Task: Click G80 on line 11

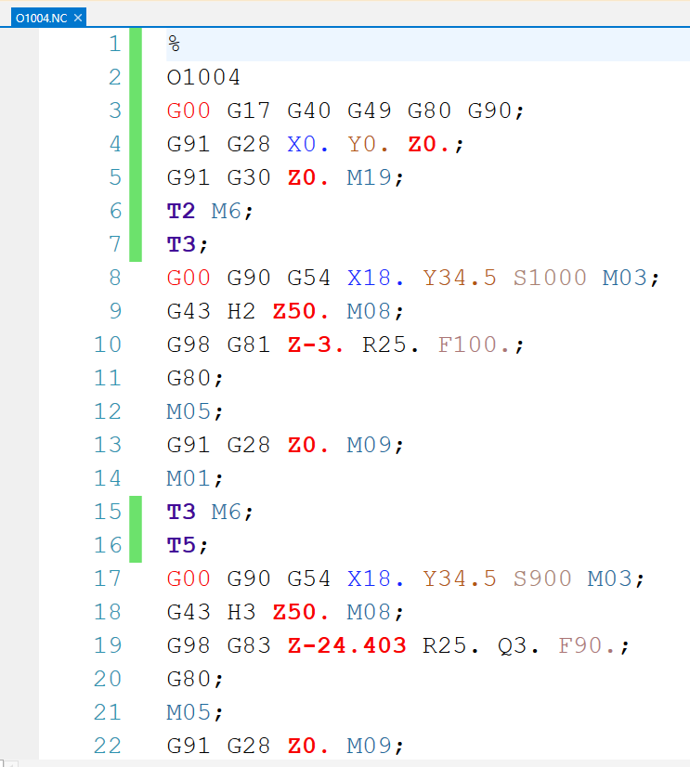Action: pyautogui.click(x=189, y=378)
